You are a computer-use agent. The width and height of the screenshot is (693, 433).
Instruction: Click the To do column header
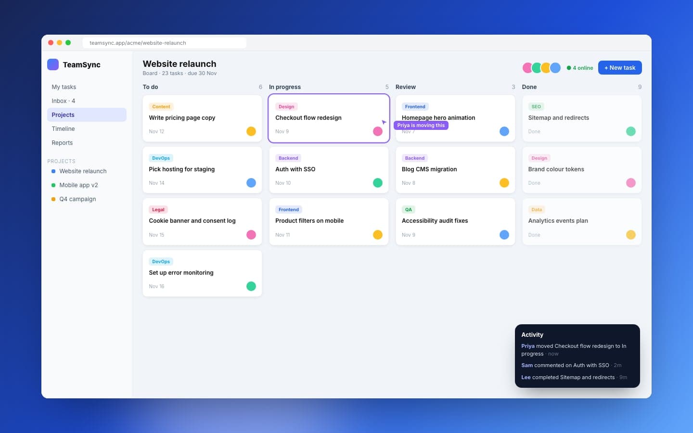pyautogui.click(x=151, y=87)
